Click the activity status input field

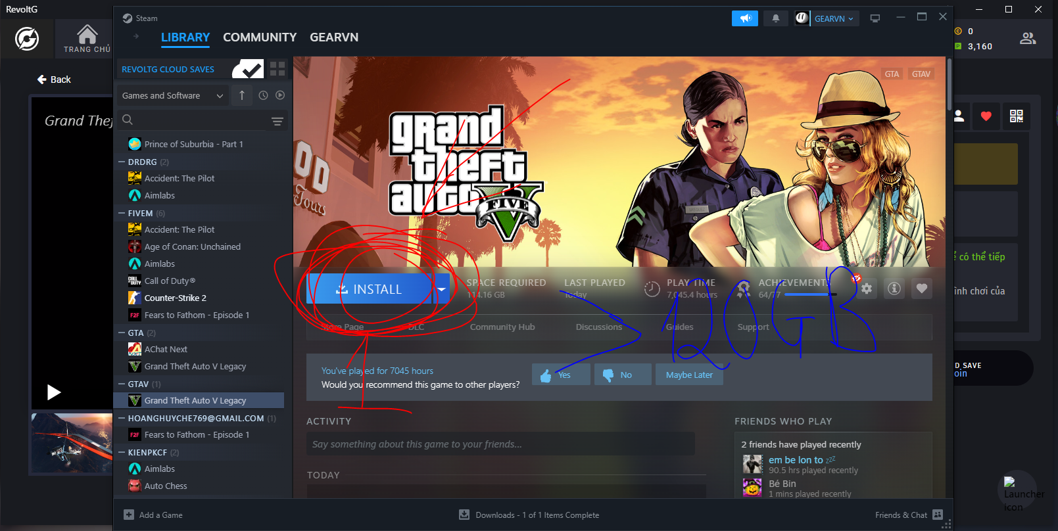[500, 444]
